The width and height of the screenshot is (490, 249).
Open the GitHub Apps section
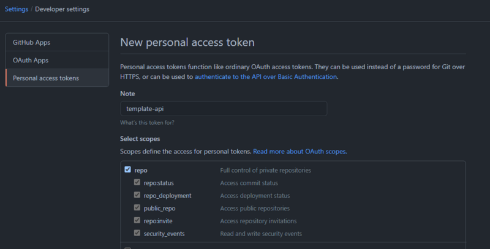(x=31, y=43)
